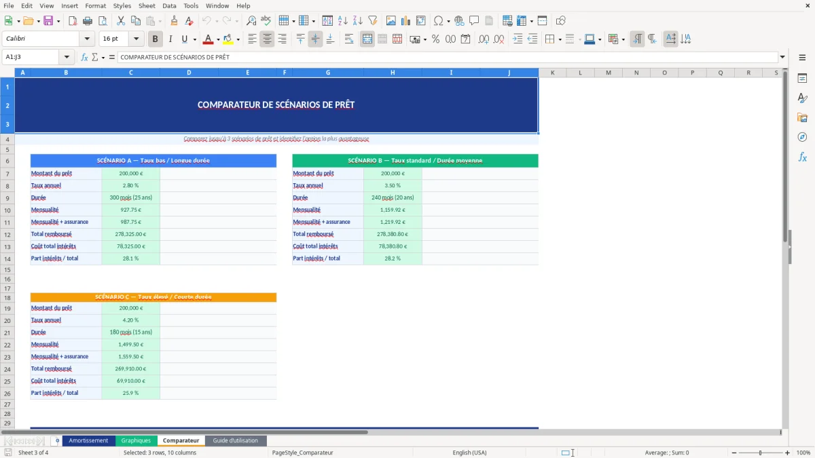Toggle bold formatting
The width and height of the screenshot is (815, 458).
(x=155, y=39)
